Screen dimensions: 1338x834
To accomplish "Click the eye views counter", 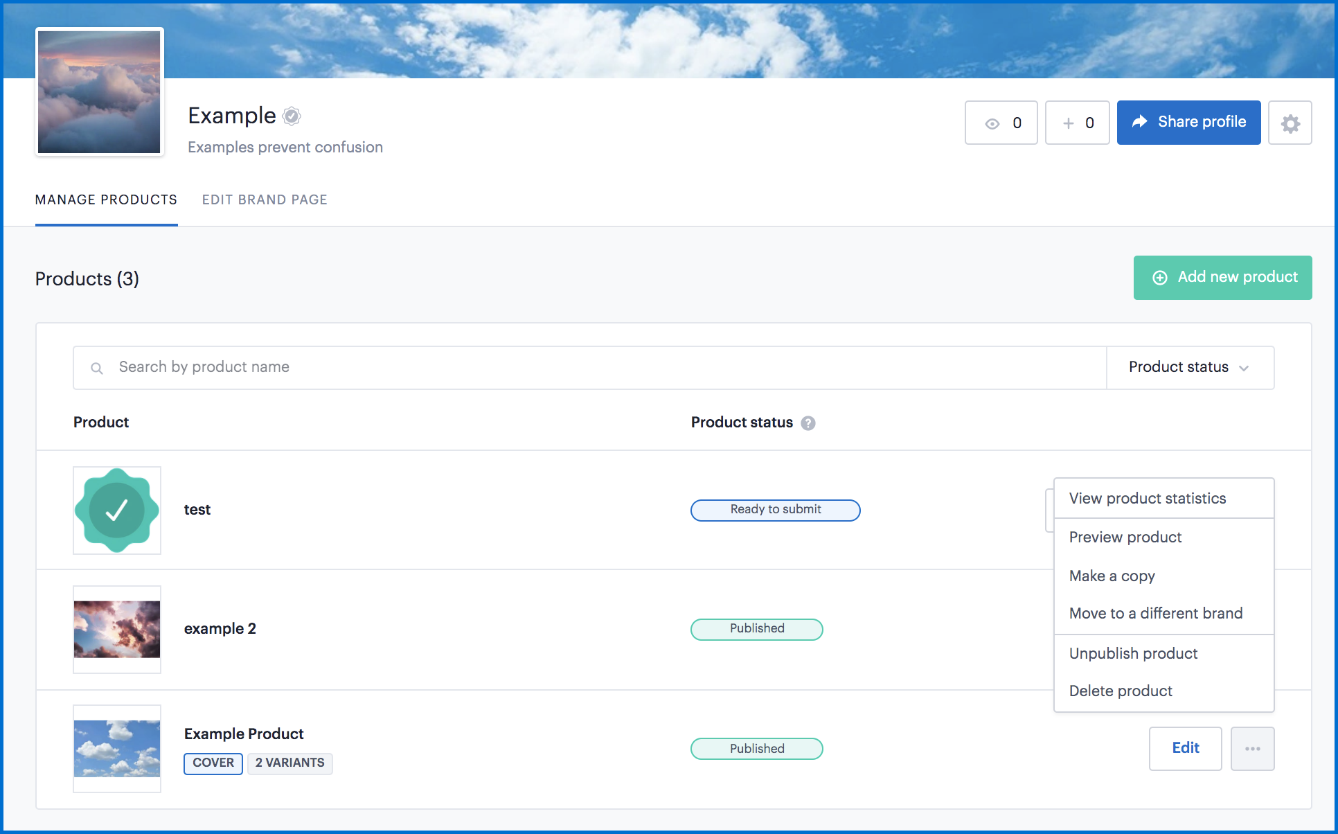I will [1001, 123].
